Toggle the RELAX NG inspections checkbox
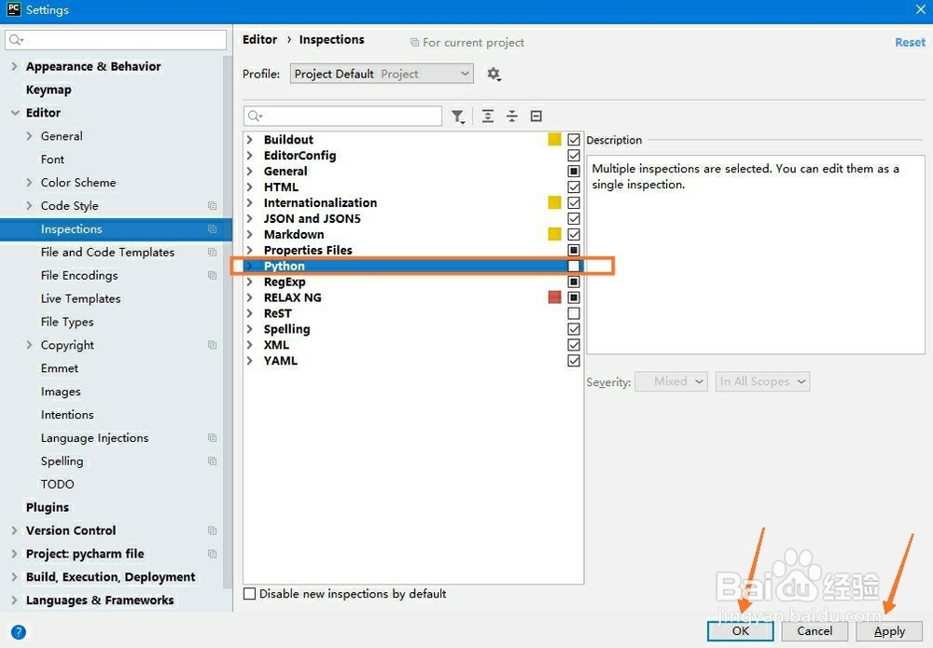933x648 pixels. 574,297
